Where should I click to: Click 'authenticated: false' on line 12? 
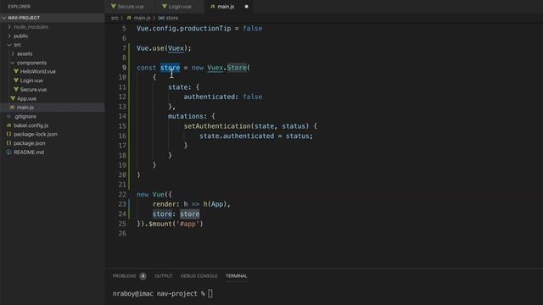click(223, 97)
